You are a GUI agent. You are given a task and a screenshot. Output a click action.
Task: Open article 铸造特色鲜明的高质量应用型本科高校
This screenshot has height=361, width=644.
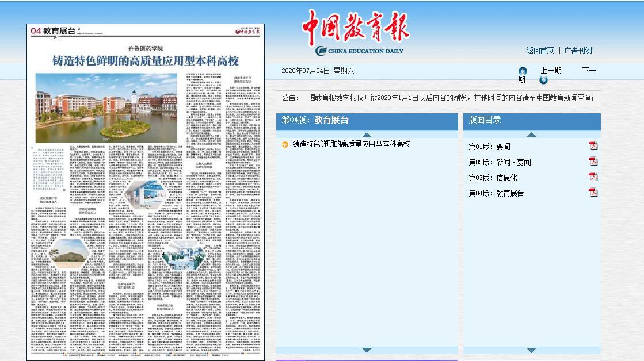tap(351, 144)
